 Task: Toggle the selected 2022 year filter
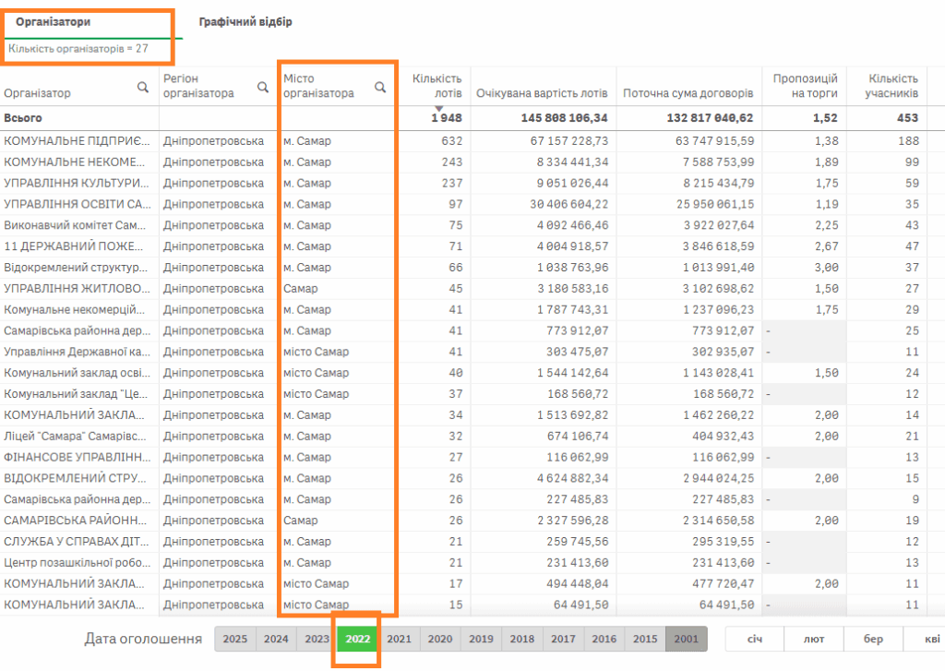tap(358, 639)
